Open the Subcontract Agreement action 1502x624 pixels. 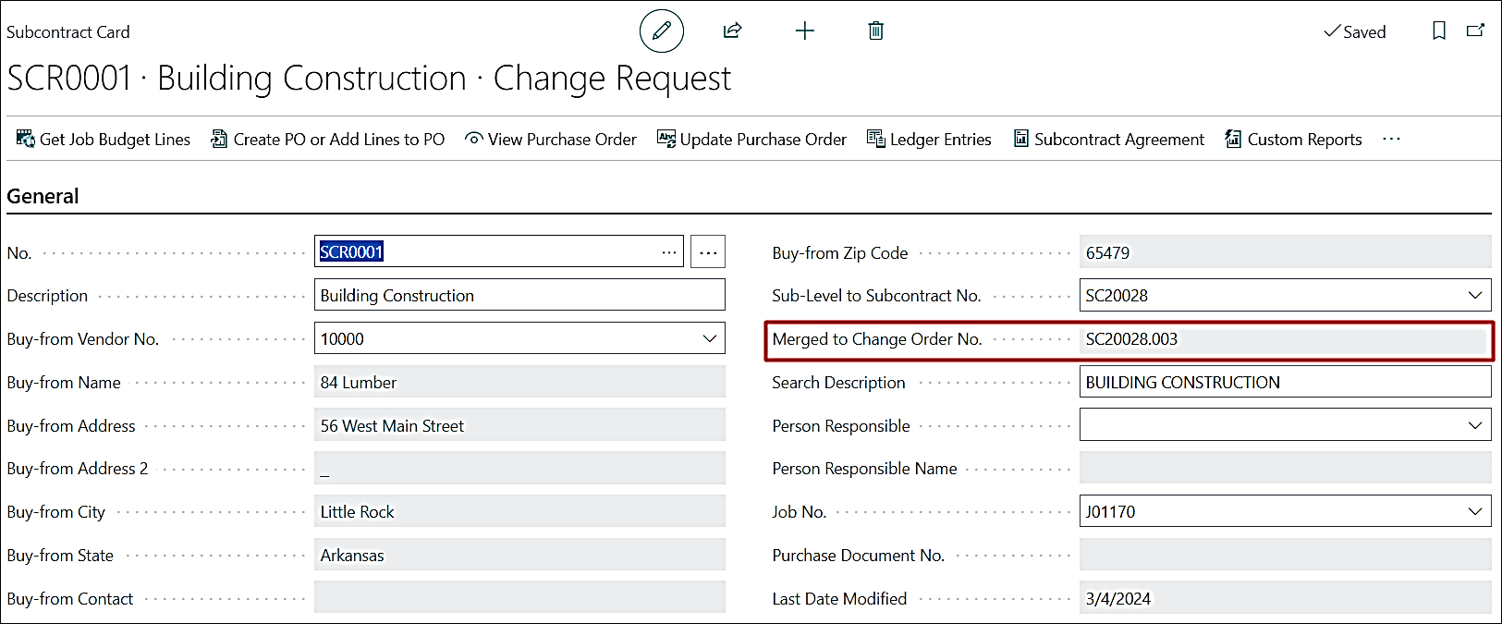pyautogui.click(x=1109, y=140)
